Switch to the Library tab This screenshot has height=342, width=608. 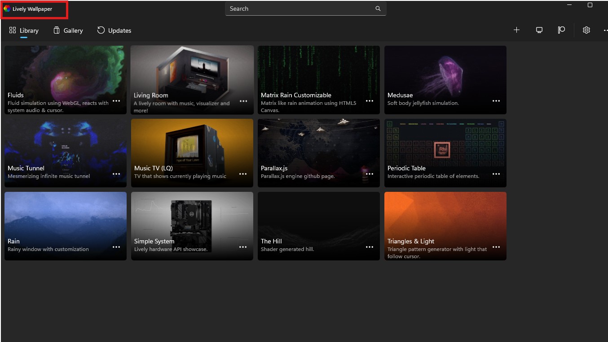[x=24, y=30]
